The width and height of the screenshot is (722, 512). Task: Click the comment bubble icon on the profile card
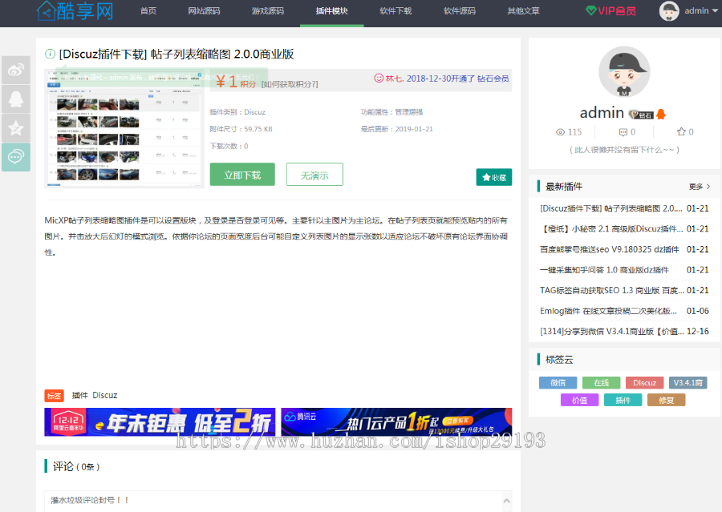624,131
